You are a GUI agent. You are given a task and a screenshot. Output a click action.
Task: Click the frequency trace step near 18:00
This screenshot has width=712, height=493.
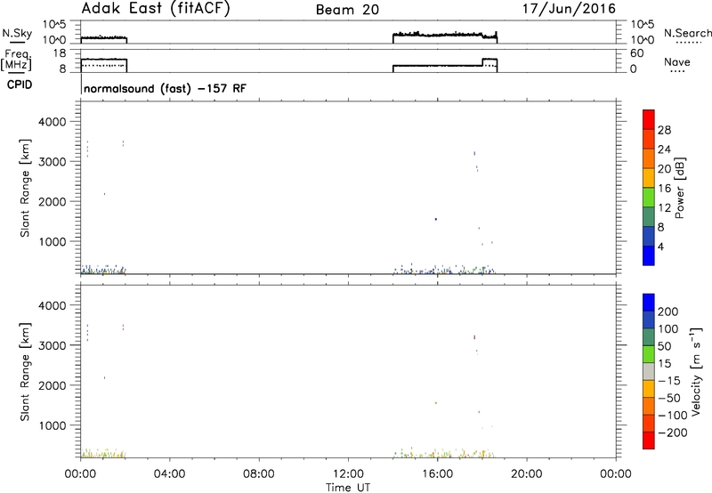482,62
